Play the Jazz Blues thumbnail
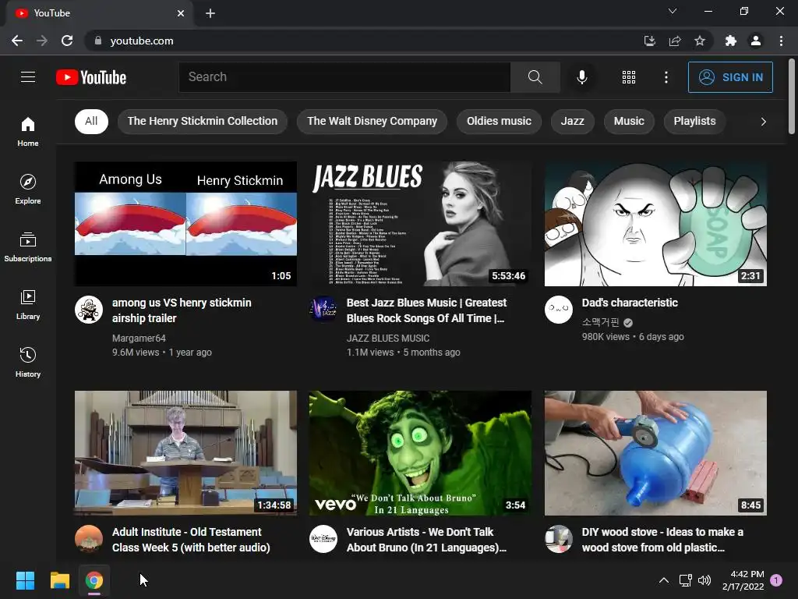 coord(420,224)
